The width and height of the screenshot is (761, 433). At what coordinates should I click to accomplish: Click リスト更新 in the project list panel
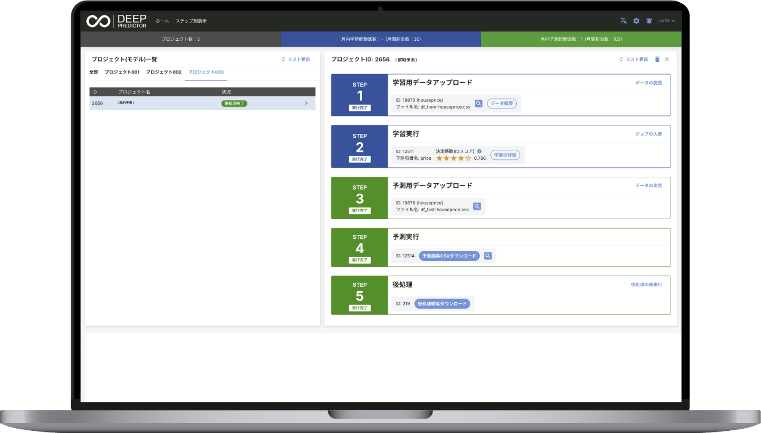(296, 59)
